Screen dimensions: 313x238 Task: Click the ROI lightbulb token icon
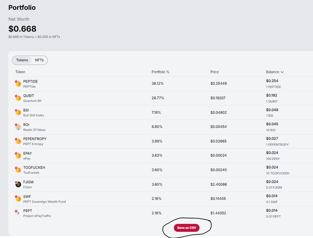tap(18, 127)
